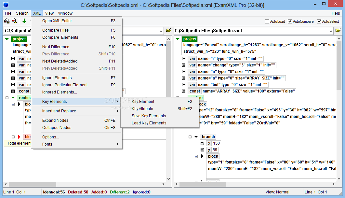The height and width of the screenshot is (198, 345).
Task: Click node icon beside var name="buf" row
Action: (x=184, y=85)
